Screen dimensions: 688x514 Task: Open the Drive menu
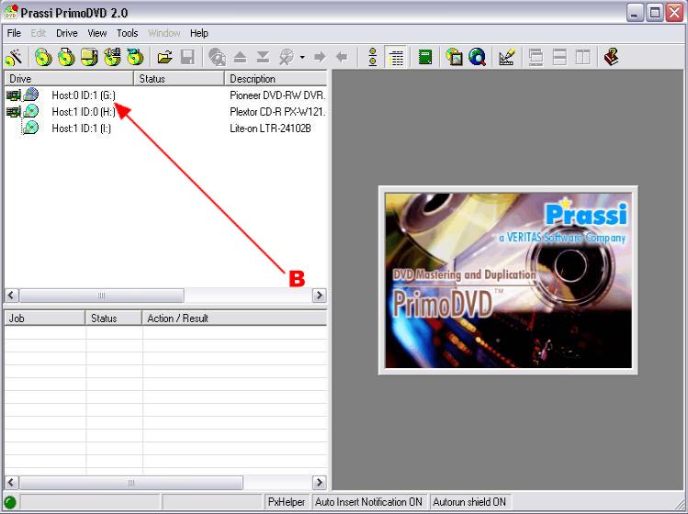67,33
